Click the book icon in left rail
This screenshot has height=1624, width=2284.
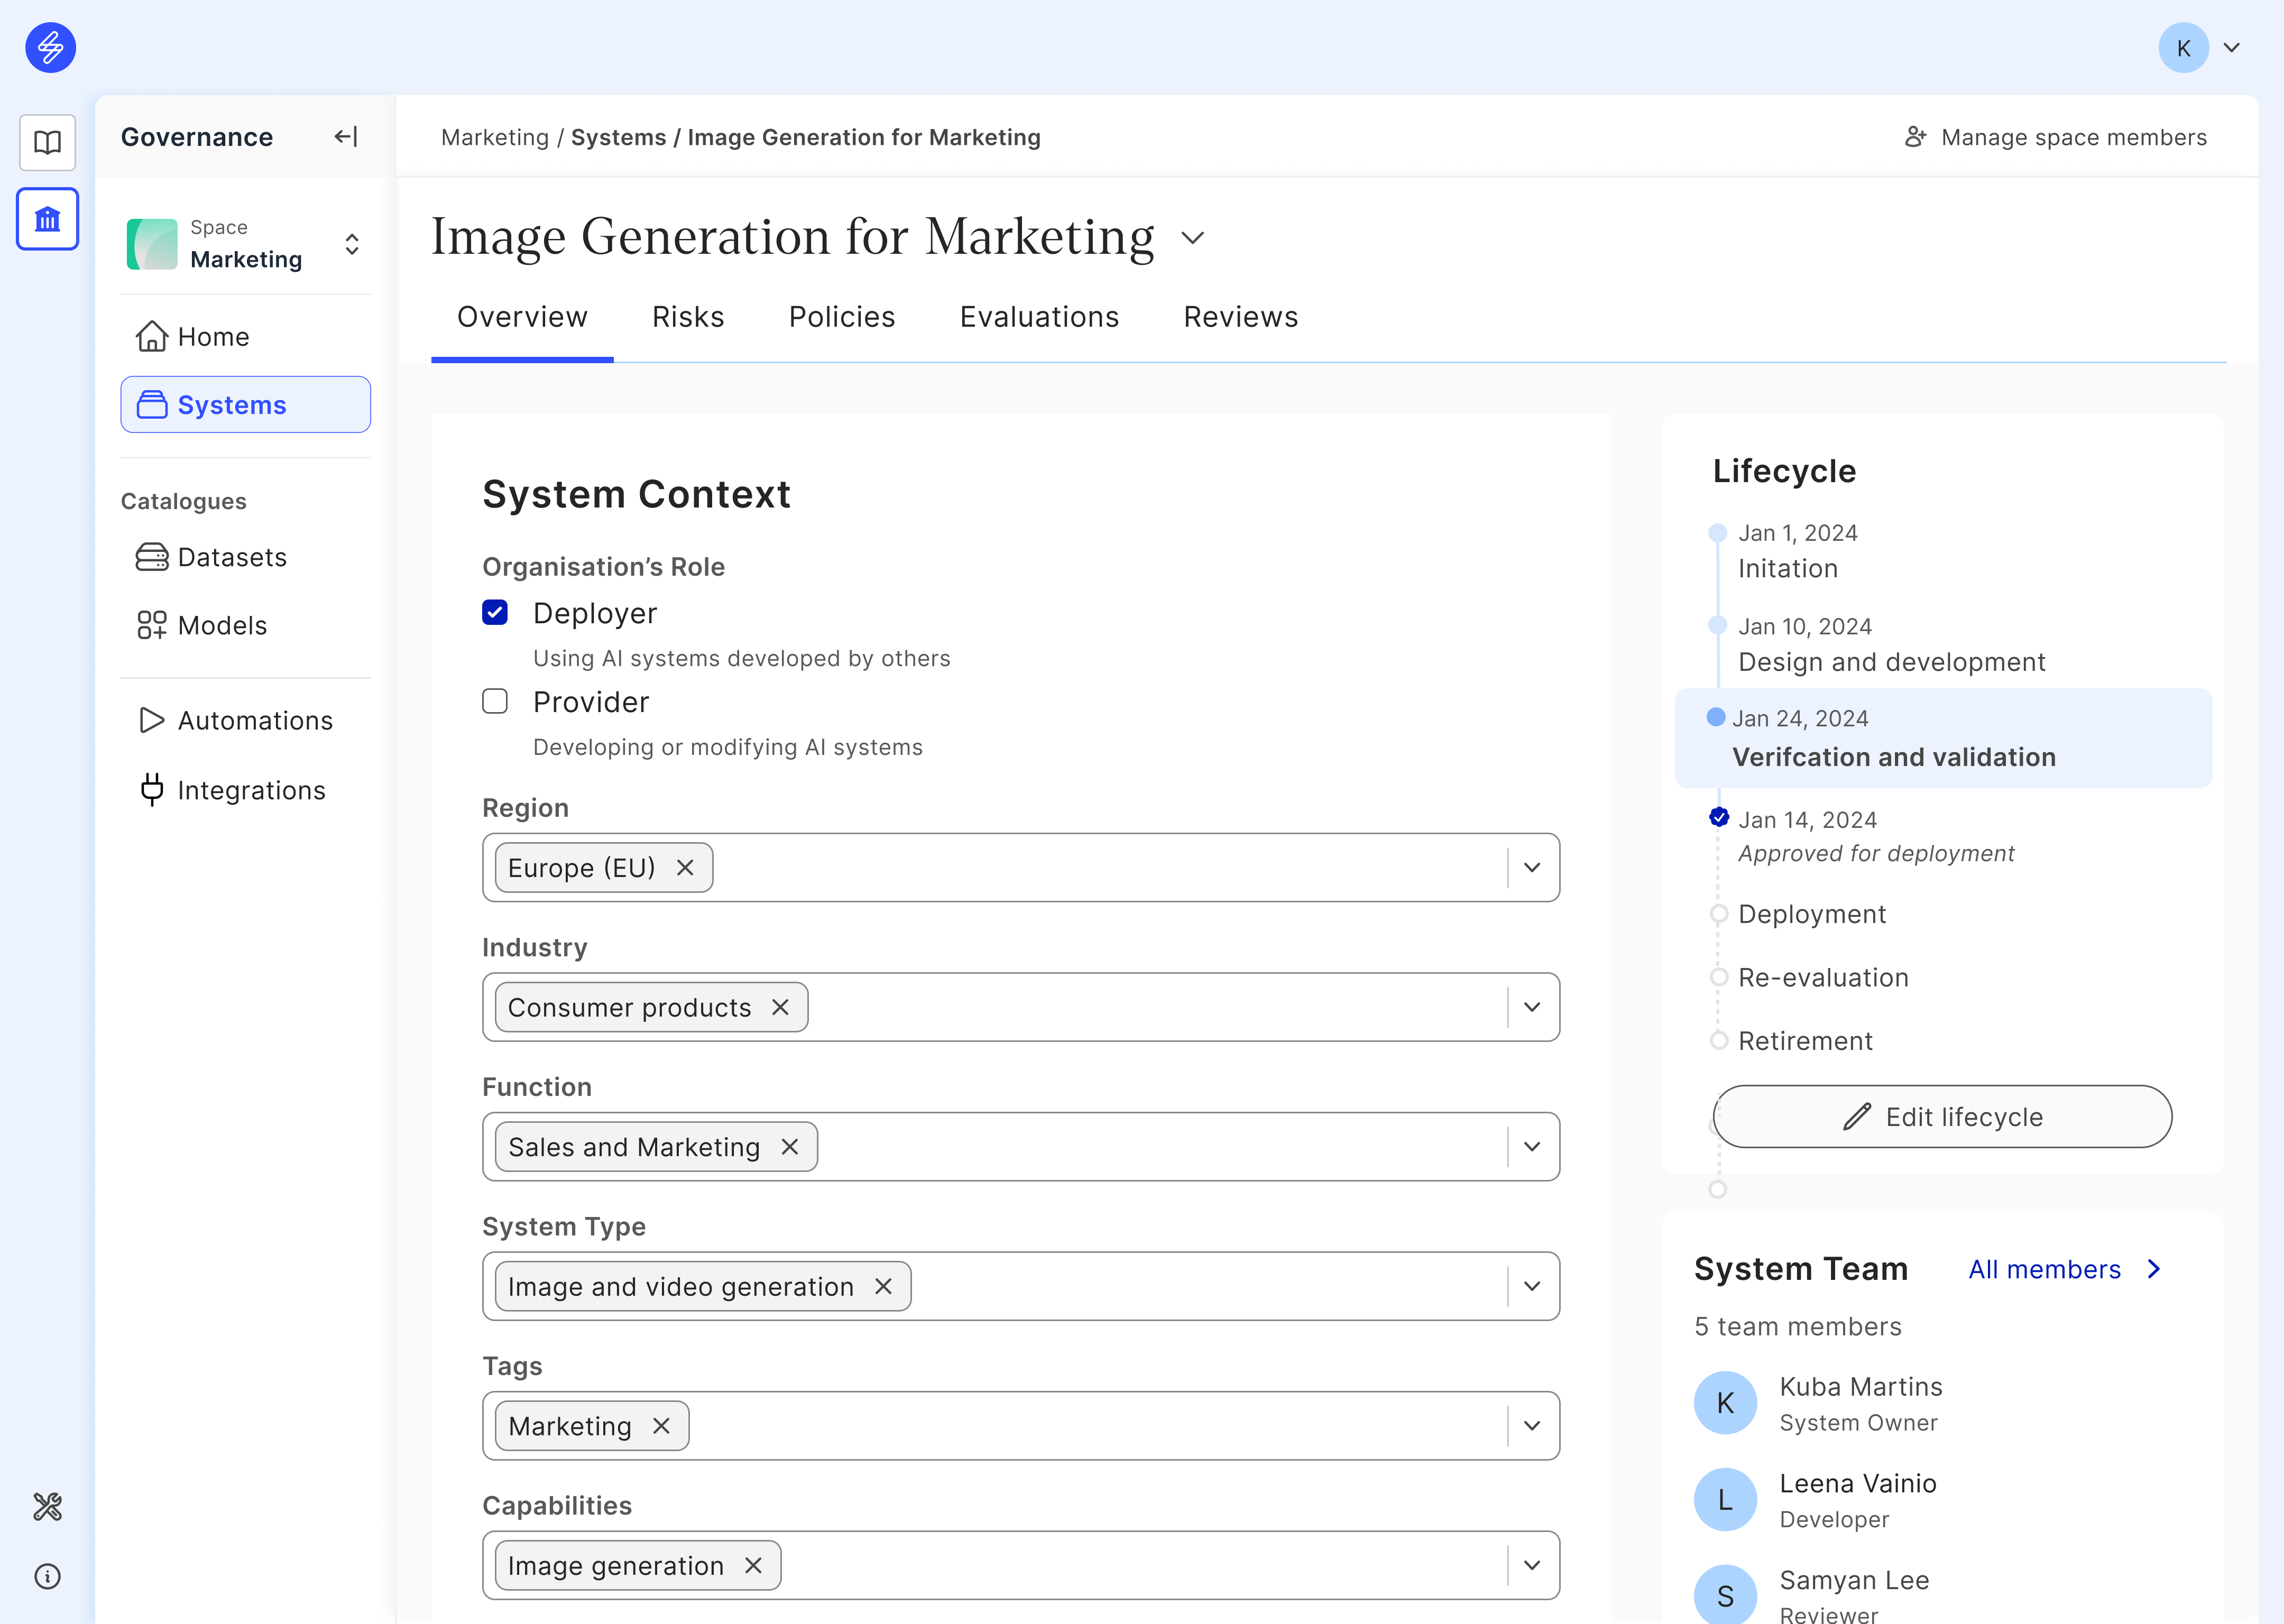47,142
